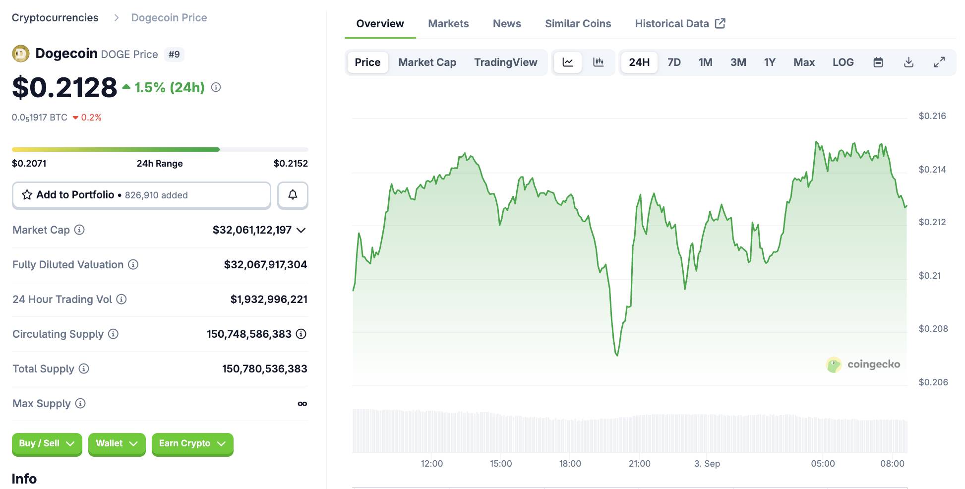The height and width of the screenshot is (489, 965).
Task: Click the 150,780,536,383 total supply value
Action: pos(265,368)
